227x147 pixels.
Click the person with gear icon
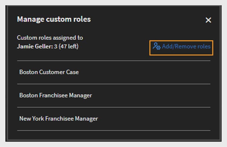[x=156, y=46]
